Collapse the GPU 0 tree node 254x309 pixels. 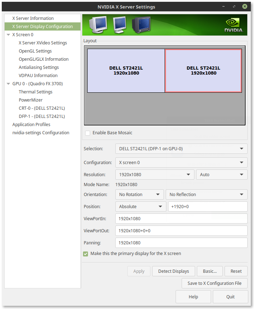(8, 84)
